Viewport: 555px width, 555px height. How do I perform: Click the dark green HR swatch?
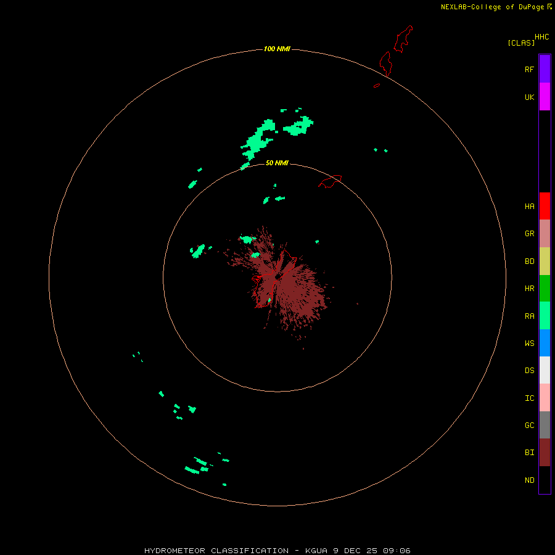coord(545,288)
